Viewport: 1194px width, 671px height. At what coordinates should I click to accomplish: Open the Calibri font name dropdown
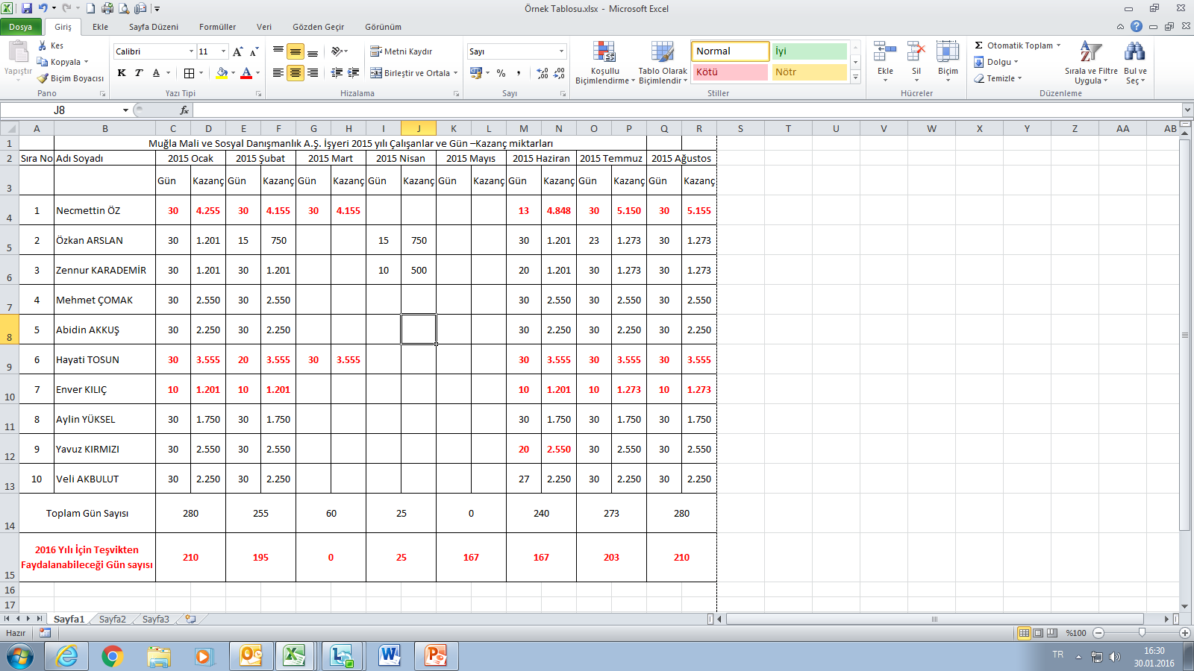(191, 51)
